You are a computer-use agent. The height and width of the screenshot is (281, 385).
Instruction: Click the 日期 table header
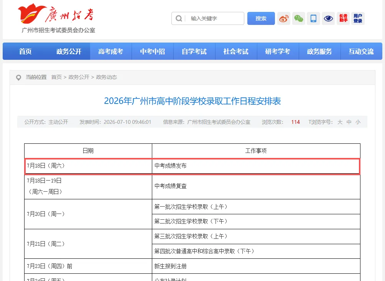point(88,151)
